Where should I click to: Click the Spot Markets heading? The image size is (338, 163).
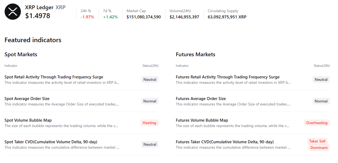21,54
